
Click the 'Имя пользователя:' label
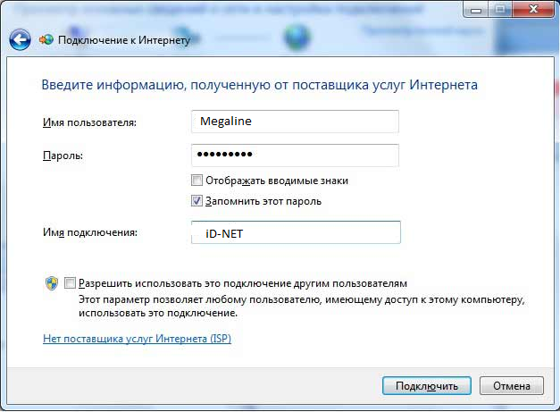[88, 122]
